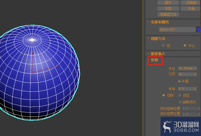Select the 平面 (Plane) primitive button
The image size is (201, 136).
[190, 9]
